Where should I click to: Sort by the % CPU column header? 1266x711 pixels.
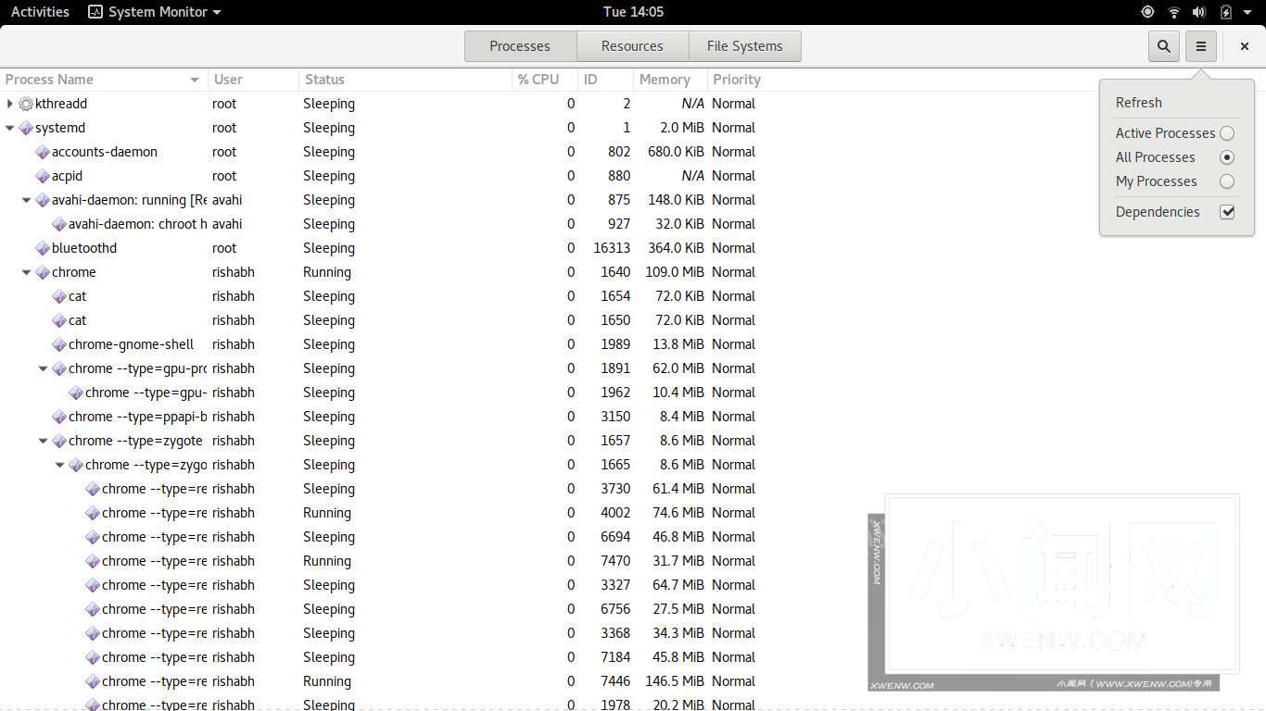(x=545, y=80)
